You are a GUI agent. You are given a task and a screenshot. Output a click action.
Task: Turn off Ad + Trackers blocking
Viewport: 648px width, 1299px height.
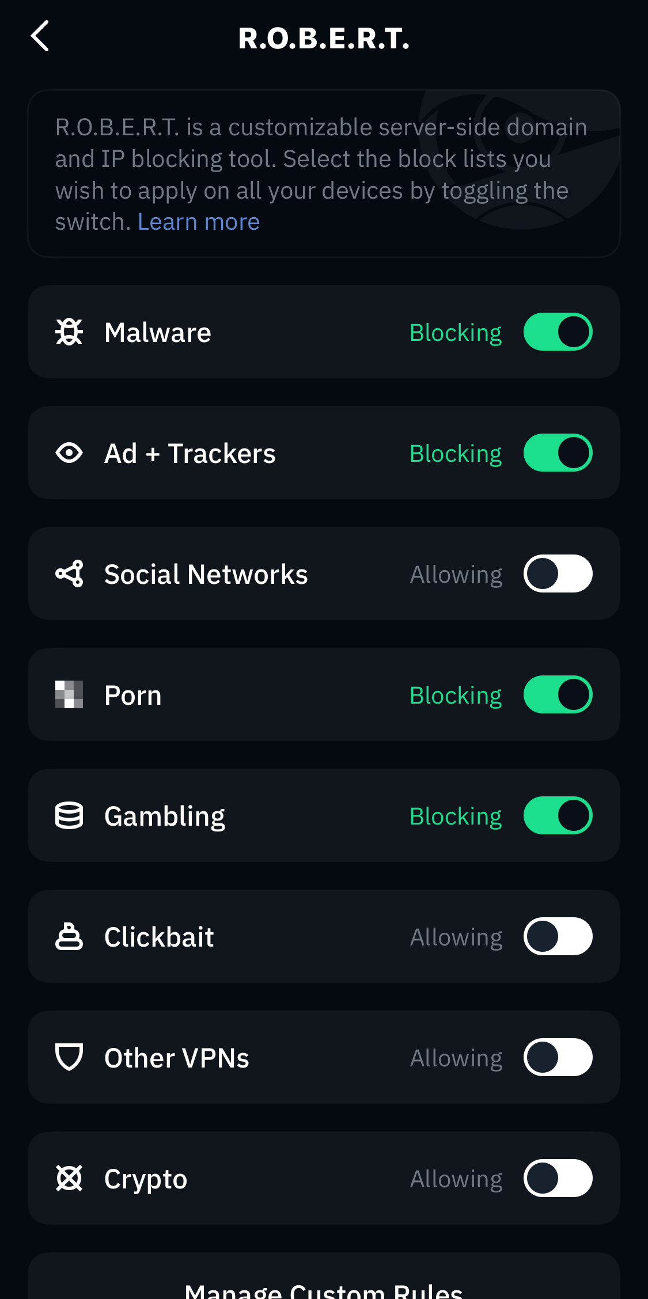557,453
